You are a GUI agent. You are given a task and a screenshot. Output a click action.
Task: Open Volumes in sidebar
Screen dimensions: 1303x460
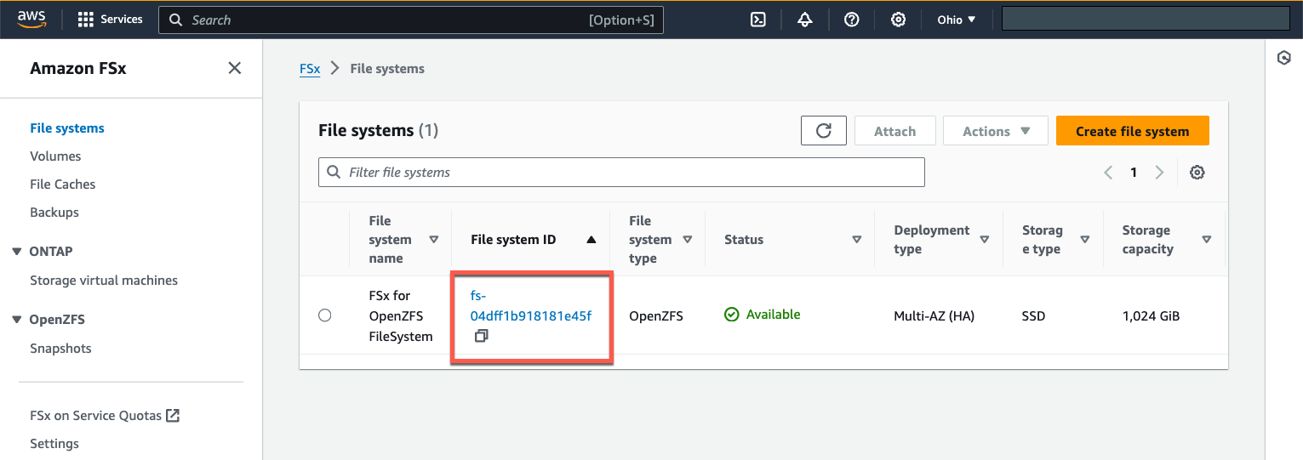pyautogui.click(x=55, y=156)
